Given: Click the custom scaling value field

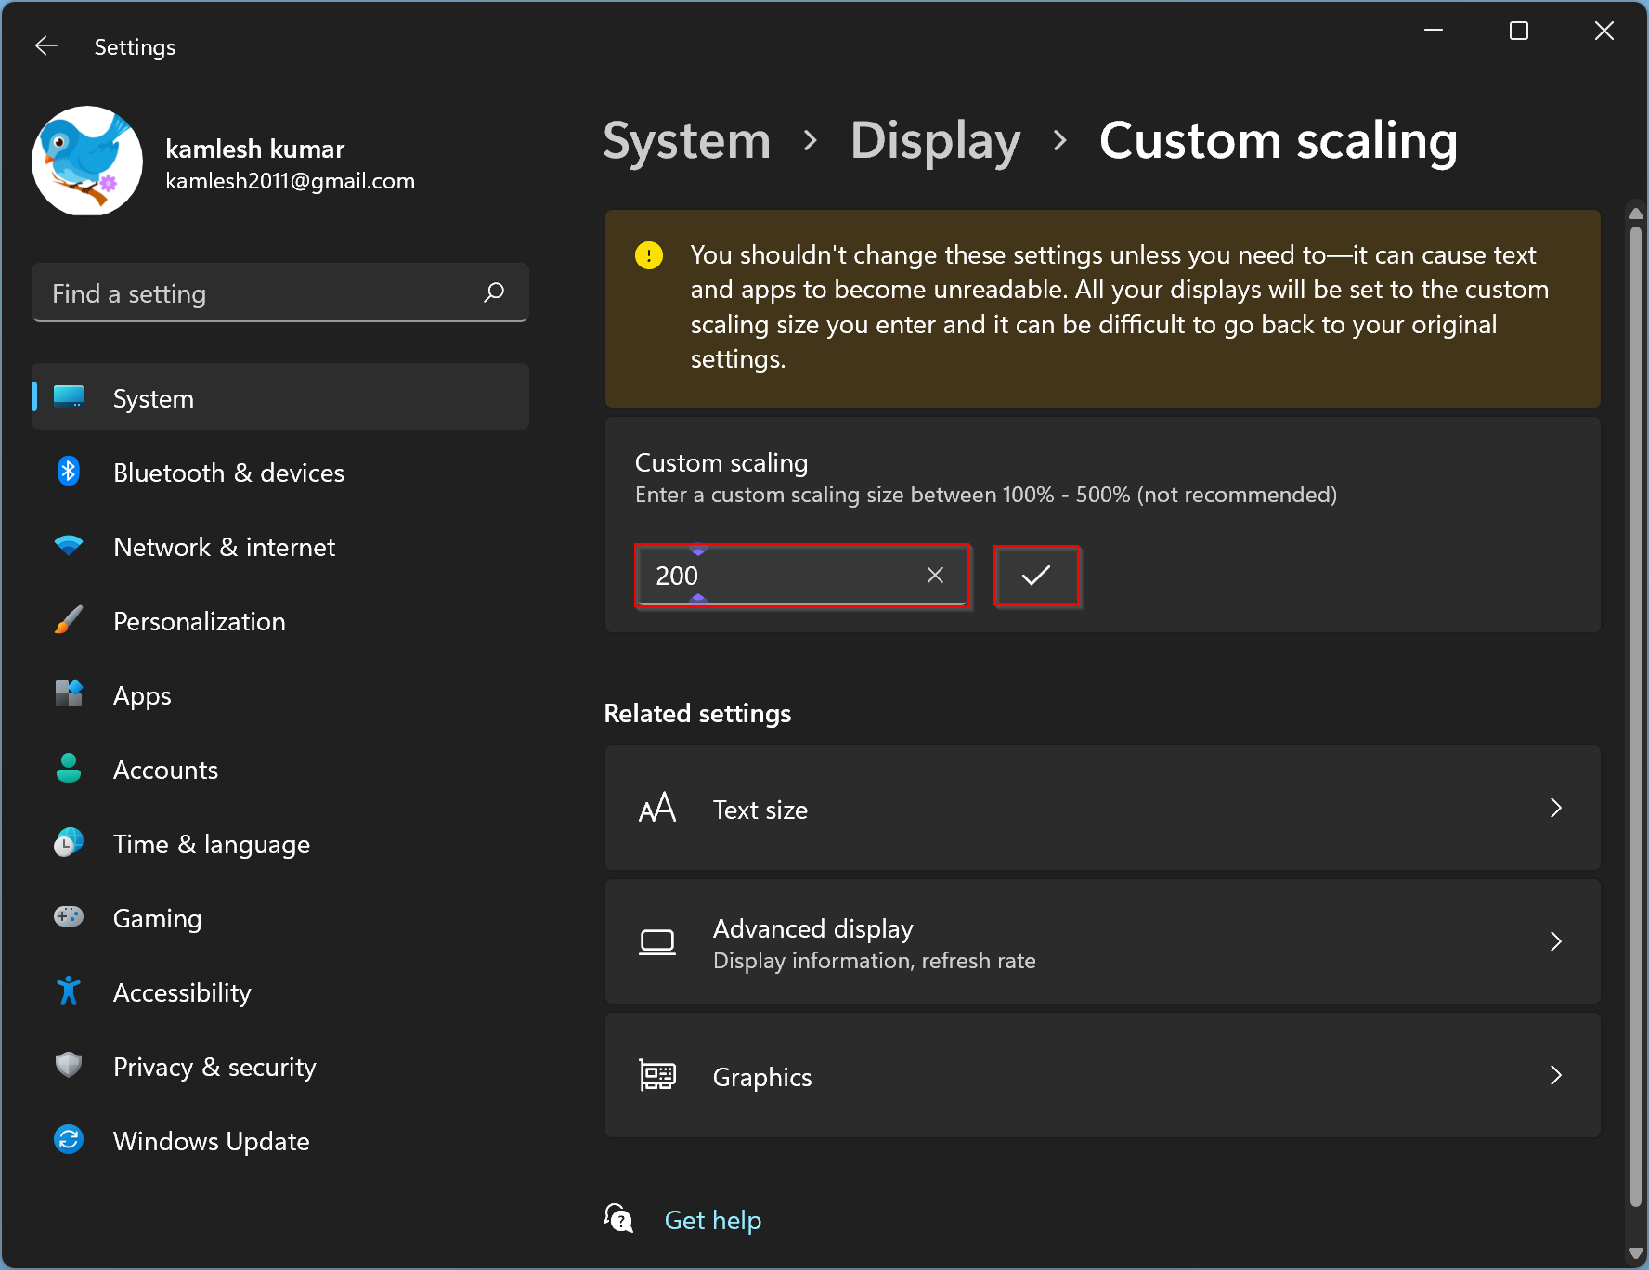Looking at the screenshot, I should (802, 576).
